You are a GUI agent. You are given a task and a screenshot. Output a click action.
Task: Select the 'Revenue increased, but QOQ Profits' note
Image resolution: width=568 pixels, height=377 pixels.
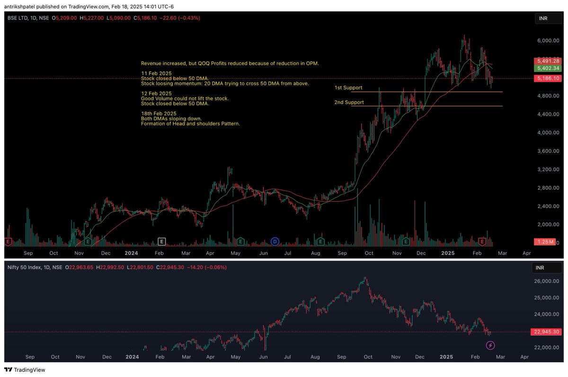(x=230, y=63)
